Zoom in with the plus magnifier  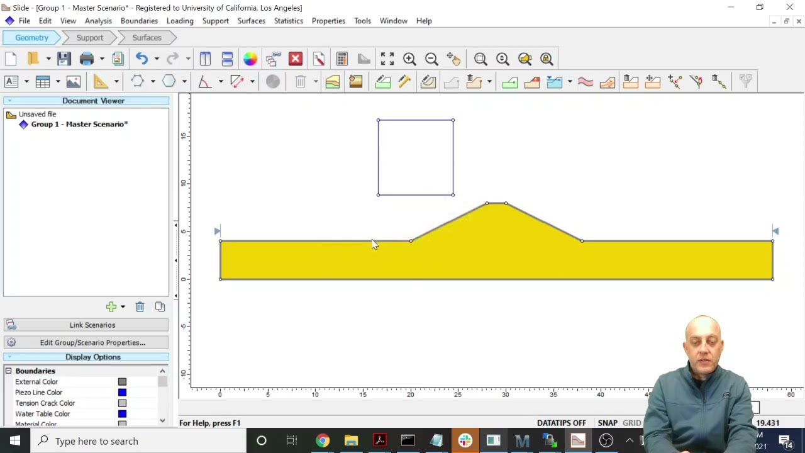pos(409,59)
